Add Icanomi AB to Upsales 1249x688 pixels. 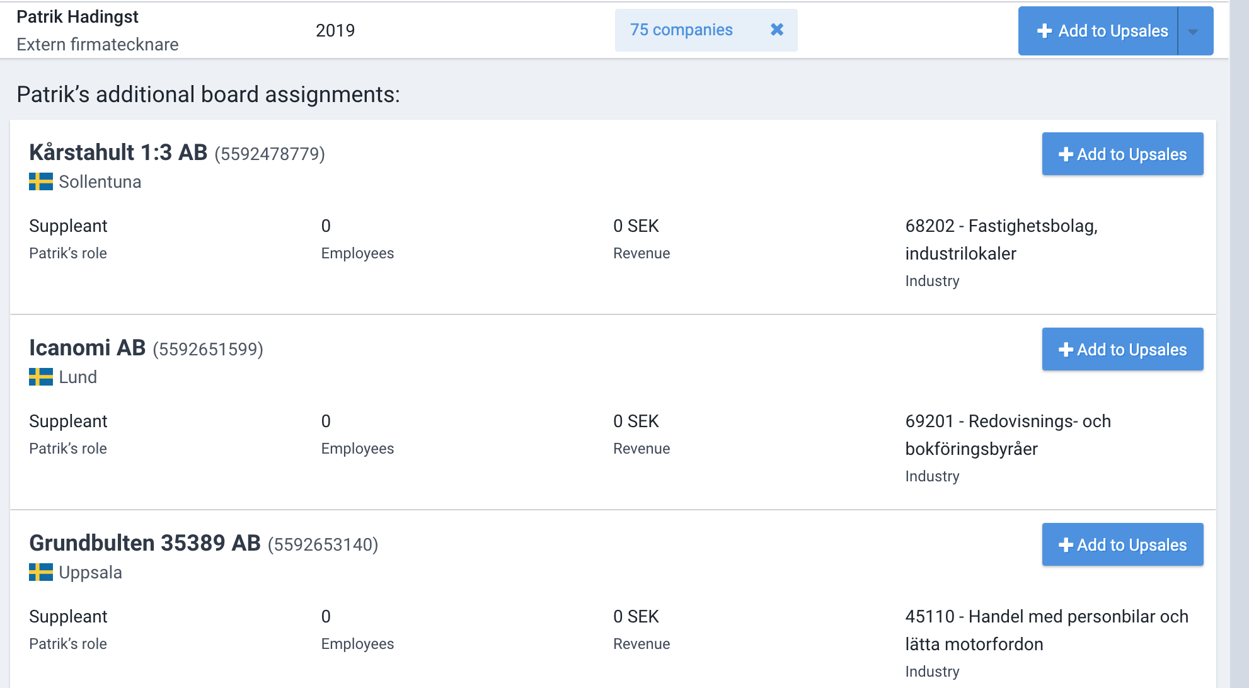[1122, 349]
